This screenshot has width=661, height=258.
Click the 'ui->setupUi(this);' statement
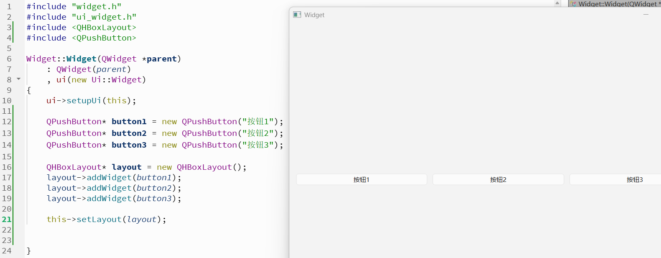tap(91, 100)
